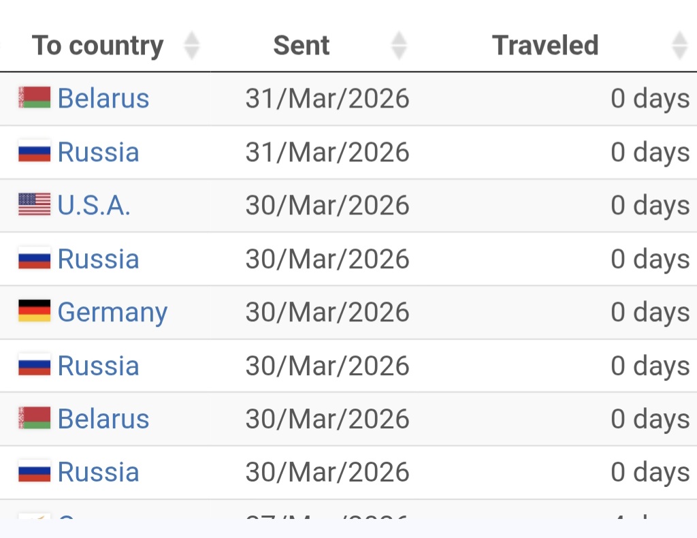
Task: Click Russia flag below the U.S.A. row
Action: point(34,258)
